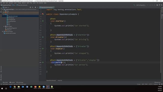Click the locate/scroll-from-source target icon
This screenshot has width=163, height=92.
pyautogui.click(x=30, y=7)
